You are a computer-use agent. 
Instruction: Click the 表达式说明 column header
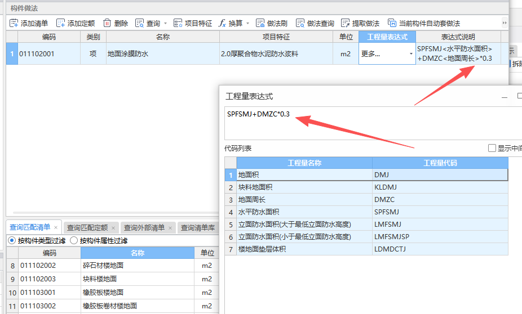coord(458,37)
